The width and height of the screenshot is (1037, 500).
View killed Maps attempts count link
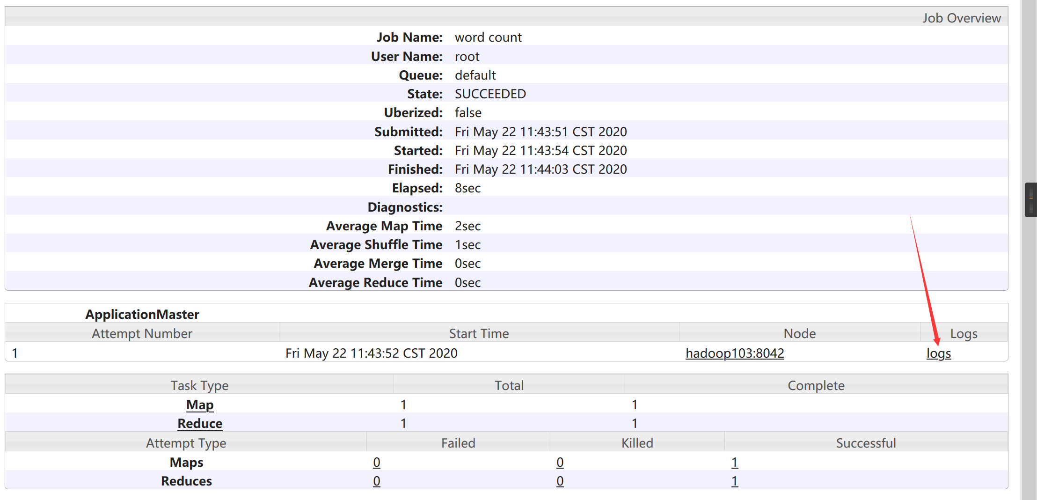click(560, 462)
